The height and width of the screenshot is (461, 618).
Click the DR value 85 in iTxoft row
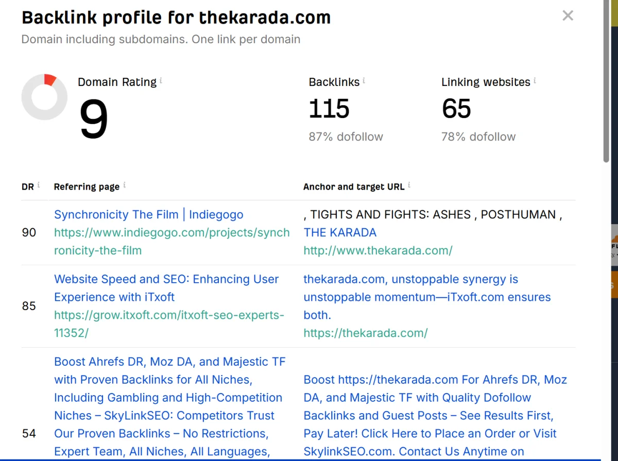click(29, 306)
